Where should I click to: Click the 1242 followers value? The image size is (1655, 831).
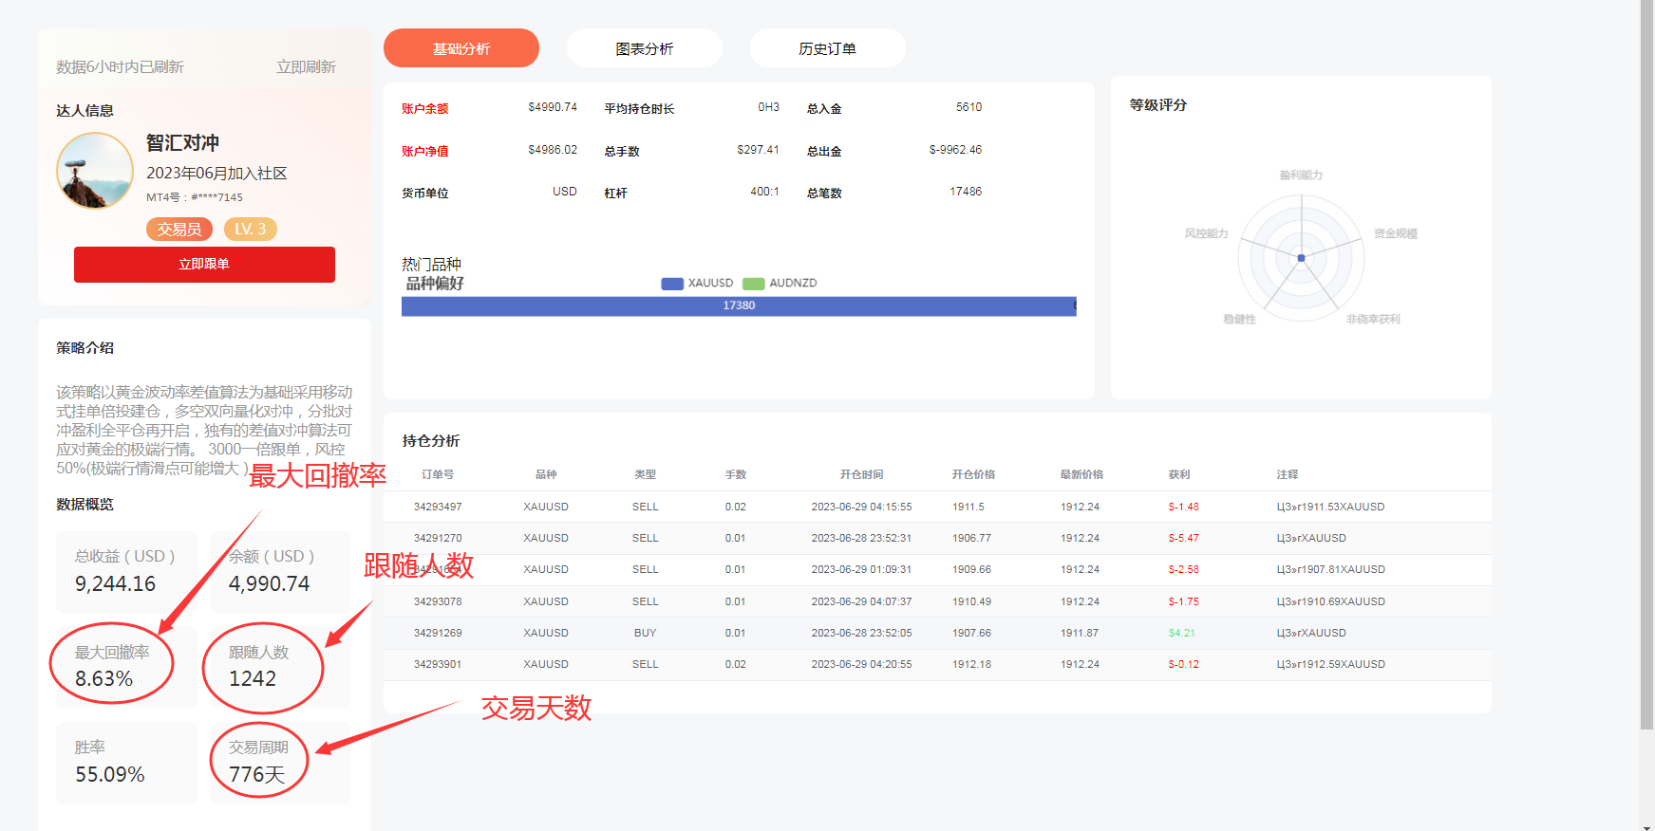tap(253, 679)
